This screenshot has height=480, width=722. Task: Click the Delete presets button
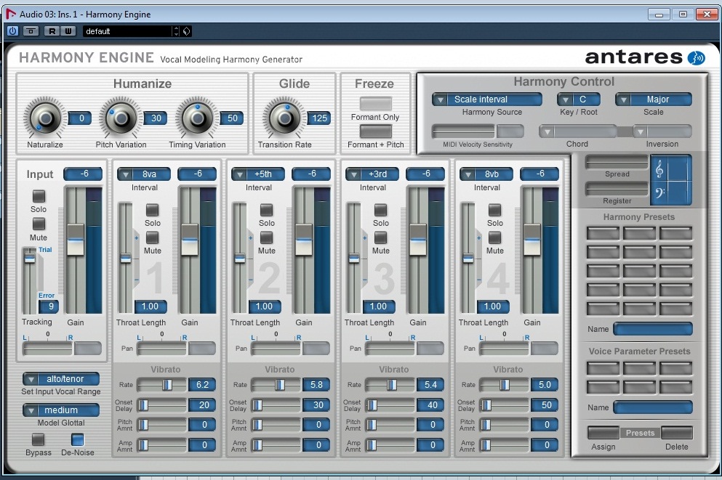click(x=677, y=433)
